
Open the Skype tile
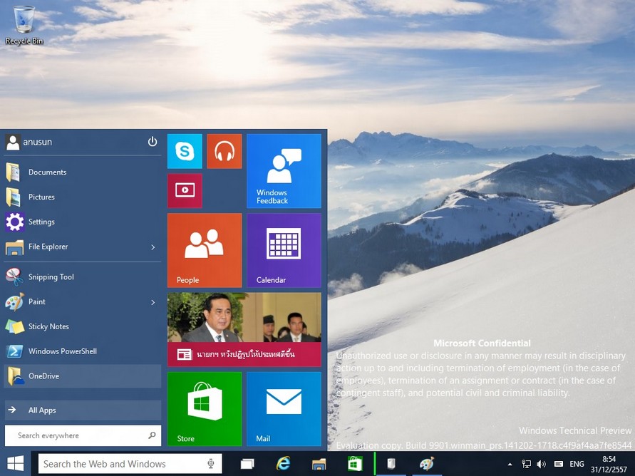[185, 151]
